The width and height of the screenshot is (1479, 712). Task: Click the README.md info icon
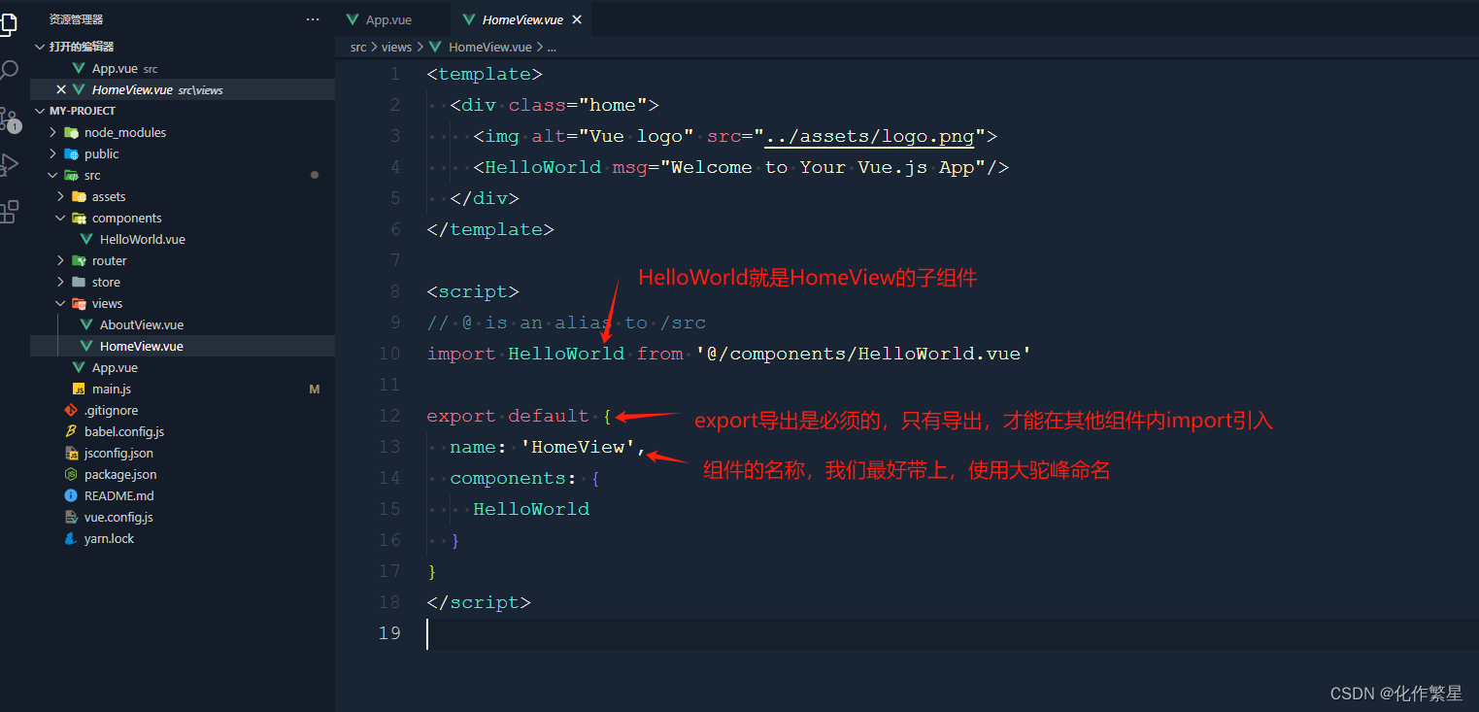pyautogui.click(x=71, y=495)
